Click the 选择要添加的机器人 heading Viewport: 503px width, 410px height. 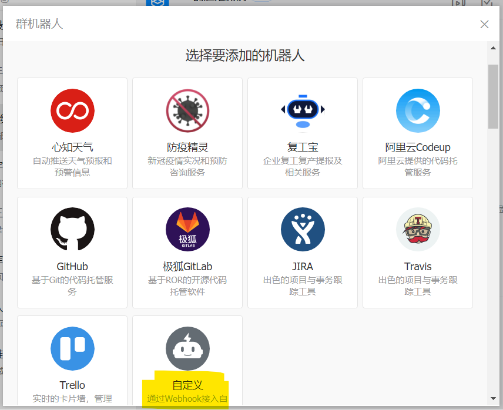(245, 55)
